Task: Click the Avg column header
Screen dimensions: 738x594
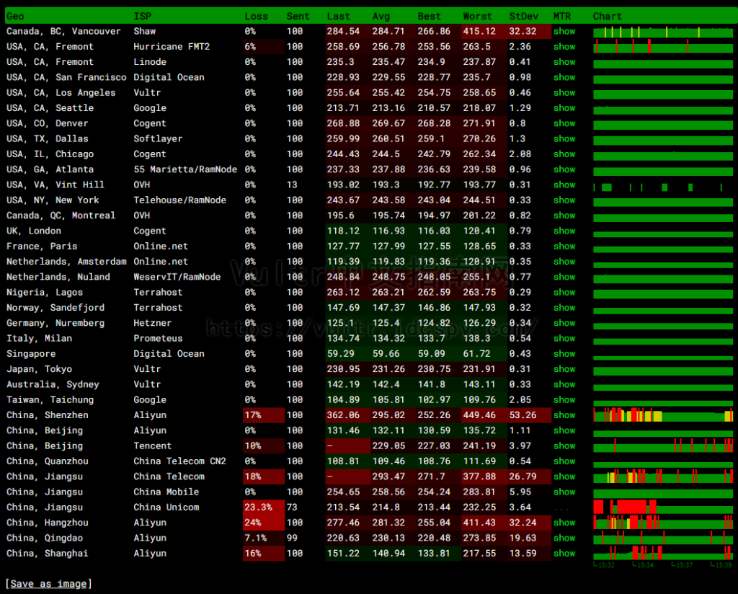Action: pos(381,16)
